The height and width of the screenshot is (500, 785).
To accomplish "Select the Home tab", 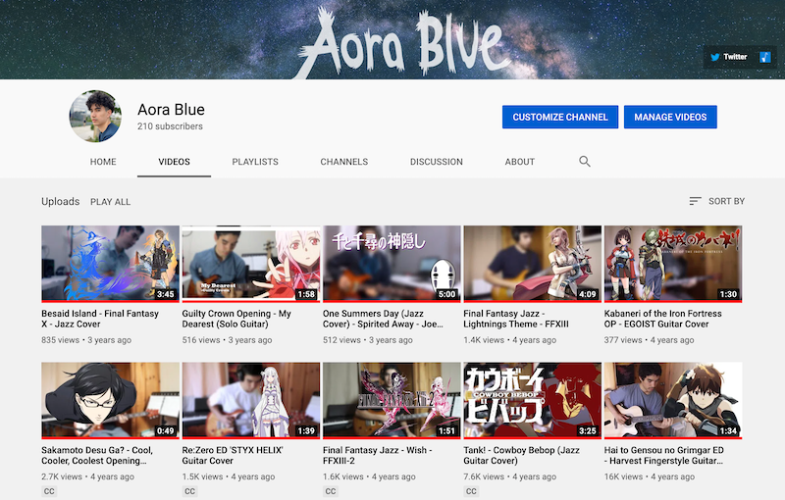I will 103,162.
